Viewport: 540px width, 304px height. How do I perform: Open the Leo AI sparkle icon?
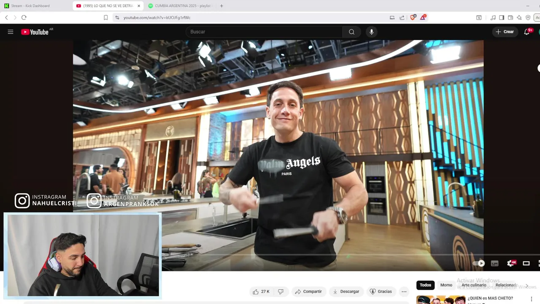pos(519,17)
